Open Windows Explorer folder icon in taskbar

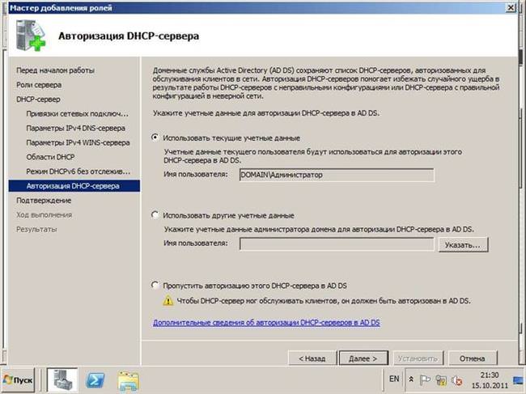pyautogui.click(x=128, y=380)
